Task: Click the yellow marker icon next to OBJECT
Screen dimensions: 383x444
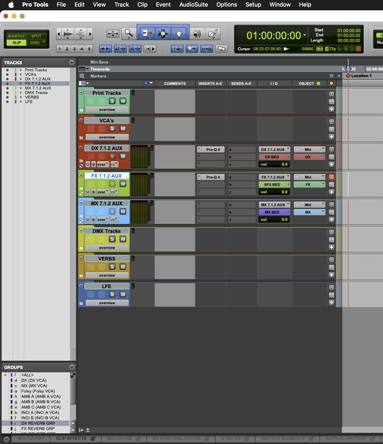Action: click(331, 84)
